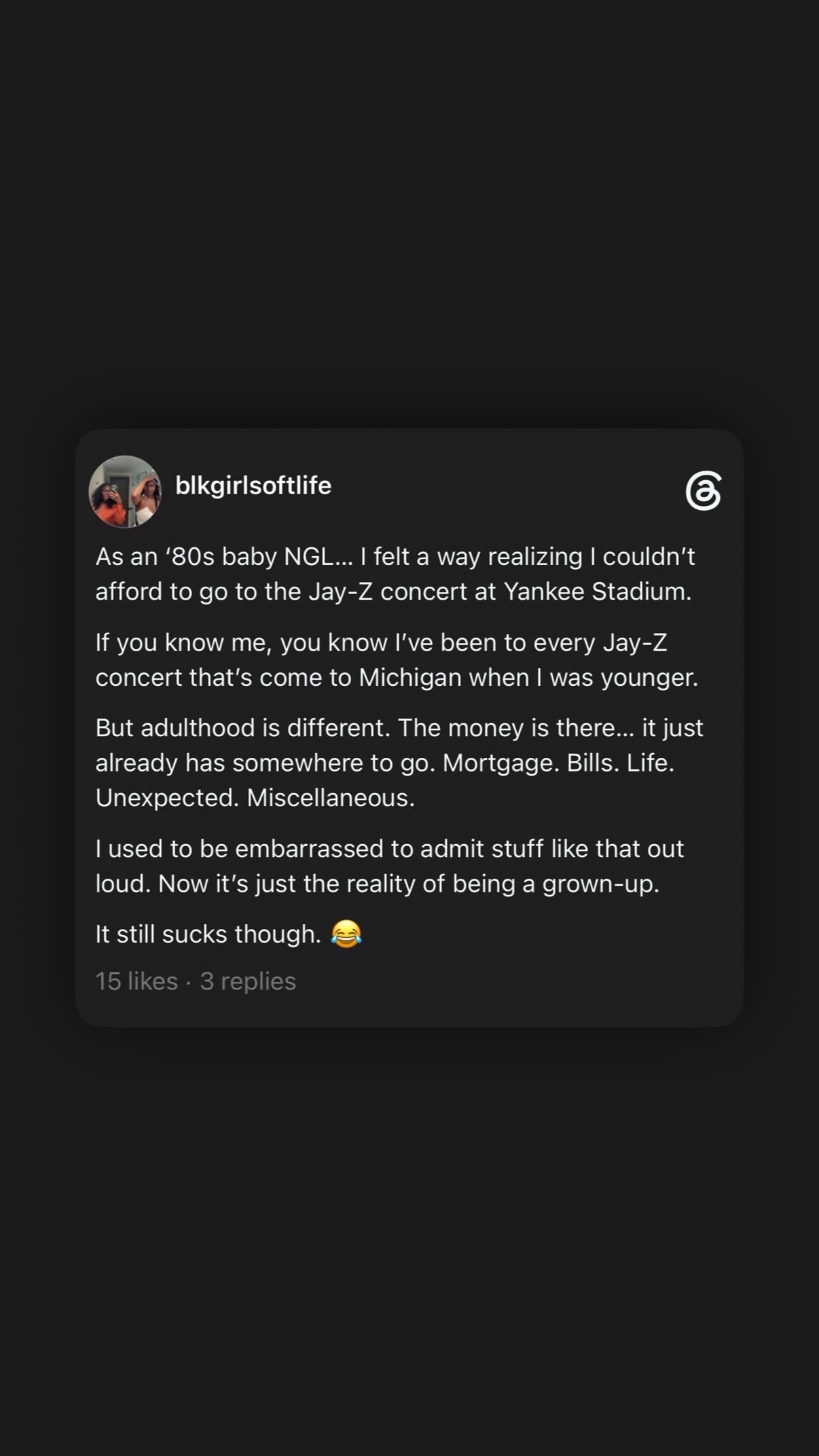The image size is (819, 1456).
Task: Select the "As an '80s baby NGL" paragraph
Action: [395, 574]
